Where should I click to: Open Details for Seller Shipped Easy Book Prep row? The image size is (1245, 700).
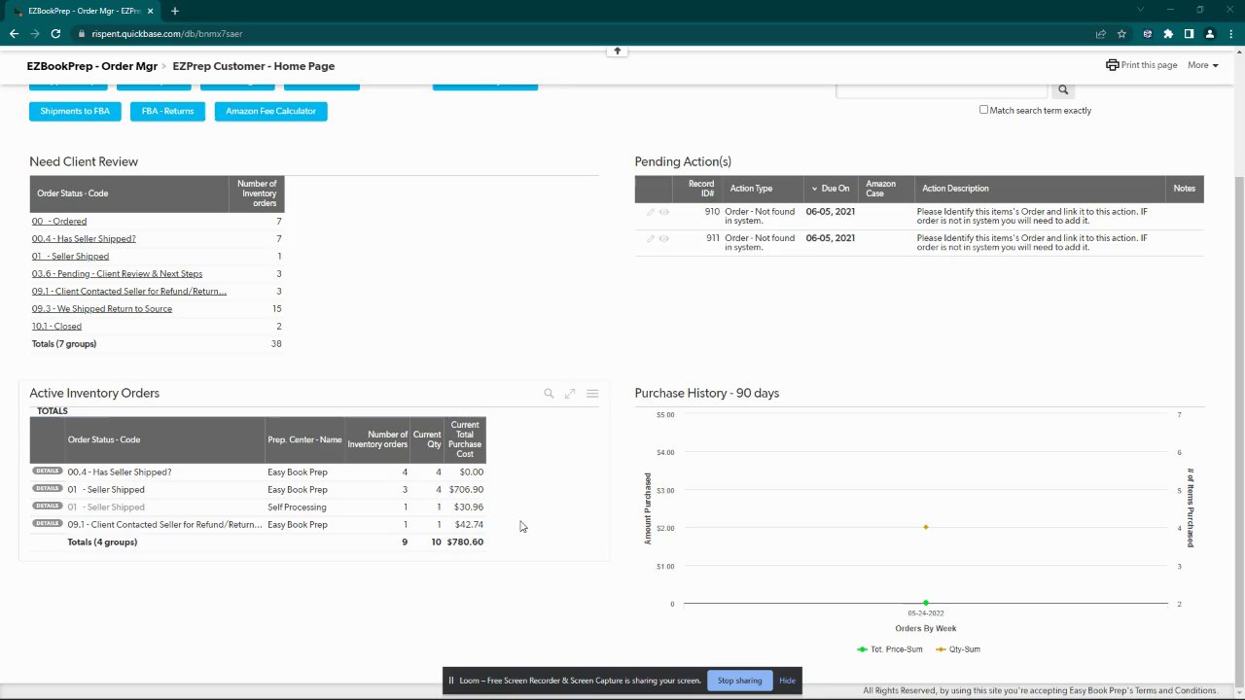coord(48,488)
